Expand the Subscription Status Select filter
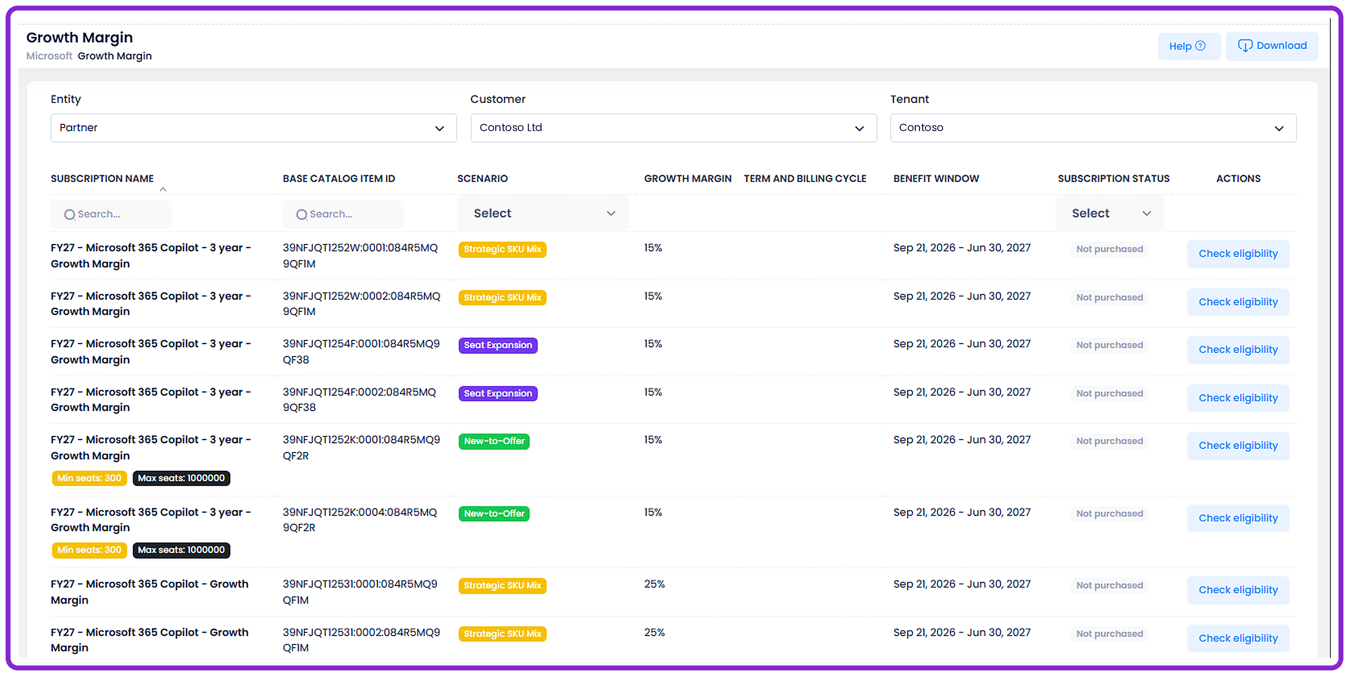 point(1110,214)
